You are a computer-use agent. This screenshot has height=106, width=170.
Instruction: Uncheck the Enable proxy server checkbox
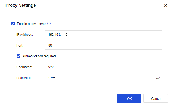[13, 24]
